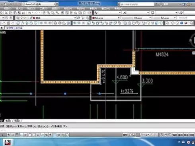Open the 帮助(H) menu
The width and height of the screenshot is (195, 146).
pyautogui.click(x=118, y=9)
